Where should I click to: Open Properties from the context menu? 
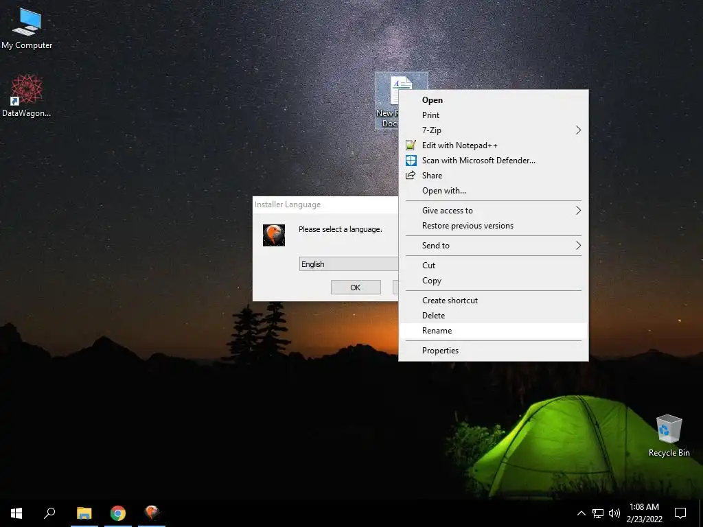[x=493, y=351]
